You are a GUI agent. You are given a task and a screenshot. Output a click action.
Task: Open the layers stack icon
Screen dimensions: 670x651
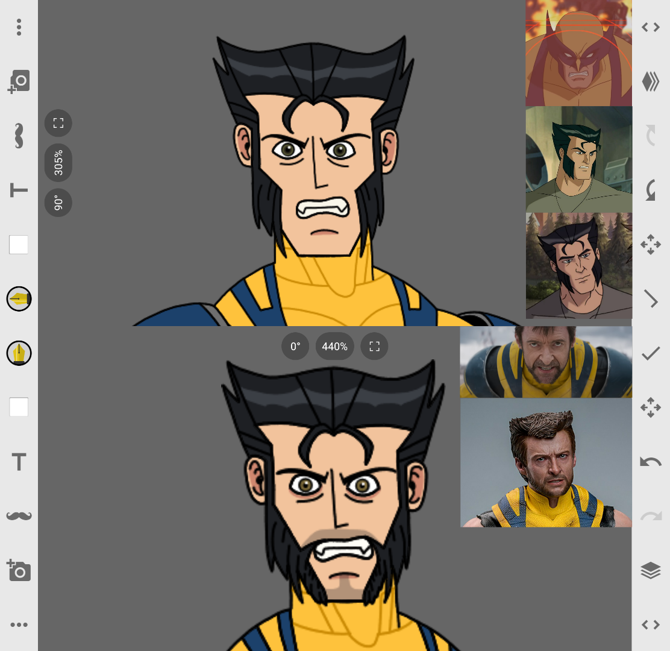[651, 570]
